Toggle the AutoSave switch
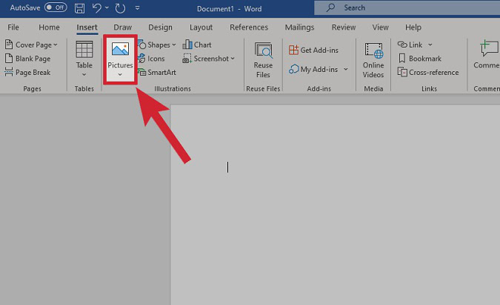 (55, 7)
